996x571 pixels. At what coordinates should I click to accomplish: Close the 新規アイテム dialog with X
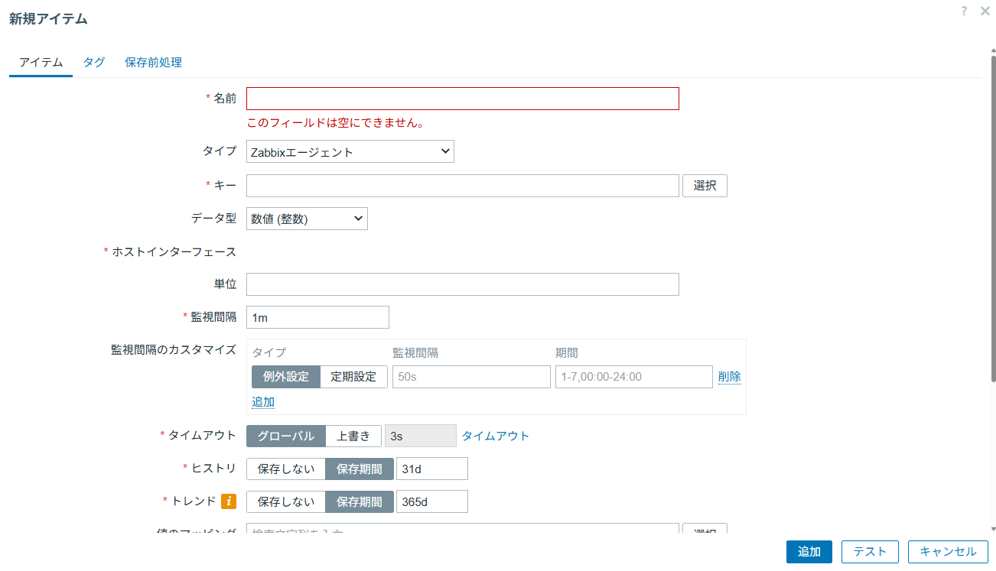[x=985, y=11]
